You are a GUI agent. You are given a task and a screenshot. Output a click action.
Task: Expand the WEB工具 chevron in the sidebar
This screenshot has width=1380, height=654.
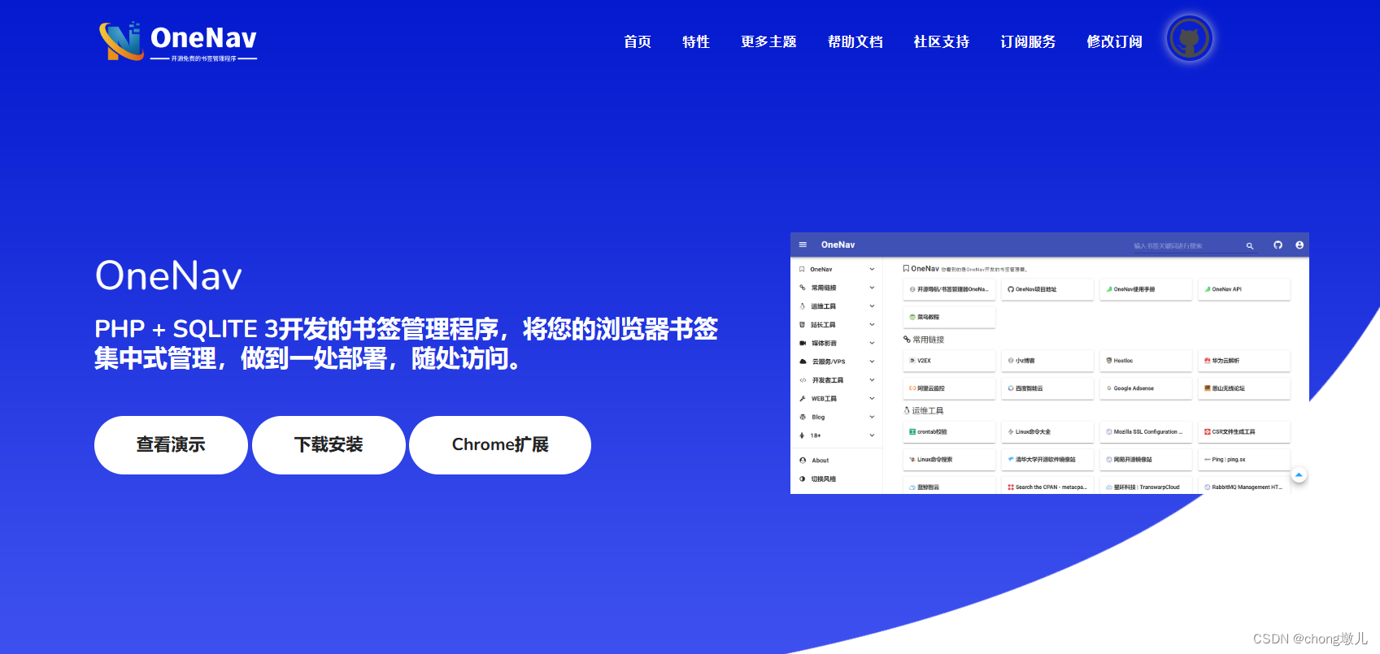pos(872,398)
